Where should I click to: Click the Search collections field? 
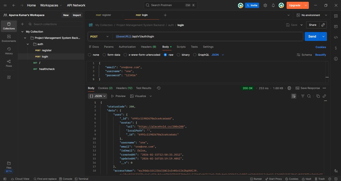point(55,24)
